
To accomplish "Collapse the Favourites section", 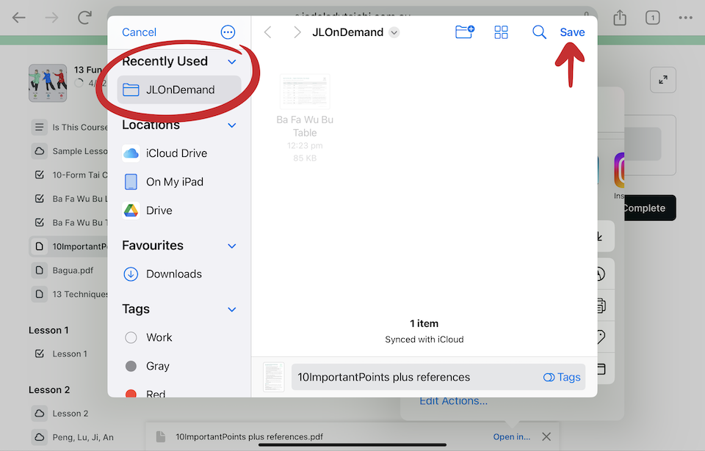I will 232,246.
